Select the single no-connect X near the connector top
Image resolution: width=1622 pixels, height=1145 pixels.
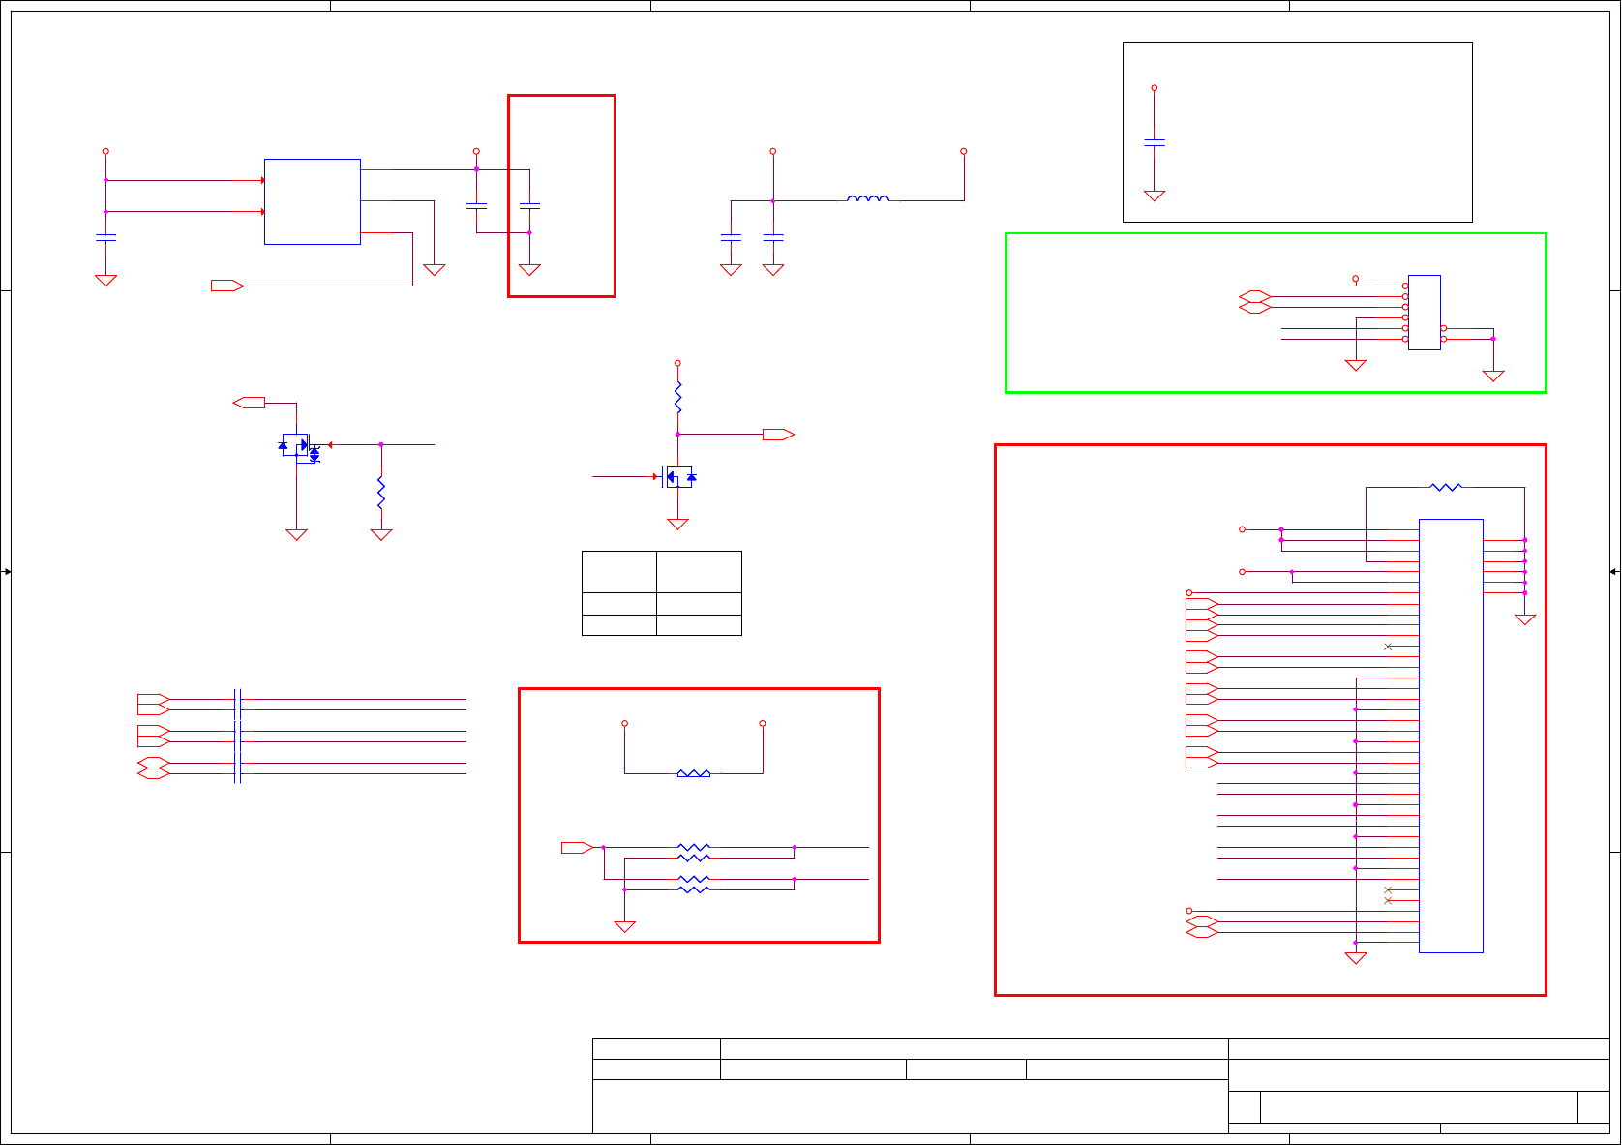1388,647
